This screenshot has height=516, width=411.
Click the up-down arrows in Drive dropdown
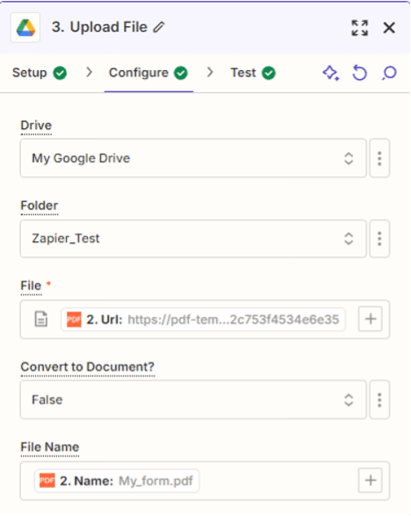(349, 158)
